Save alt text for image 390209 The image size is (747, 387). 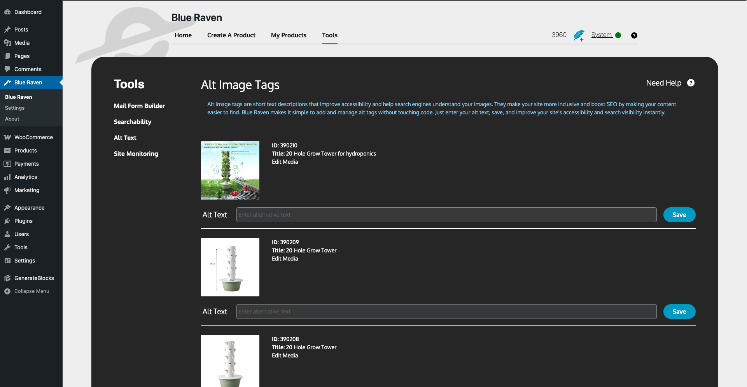pos(679,312)
